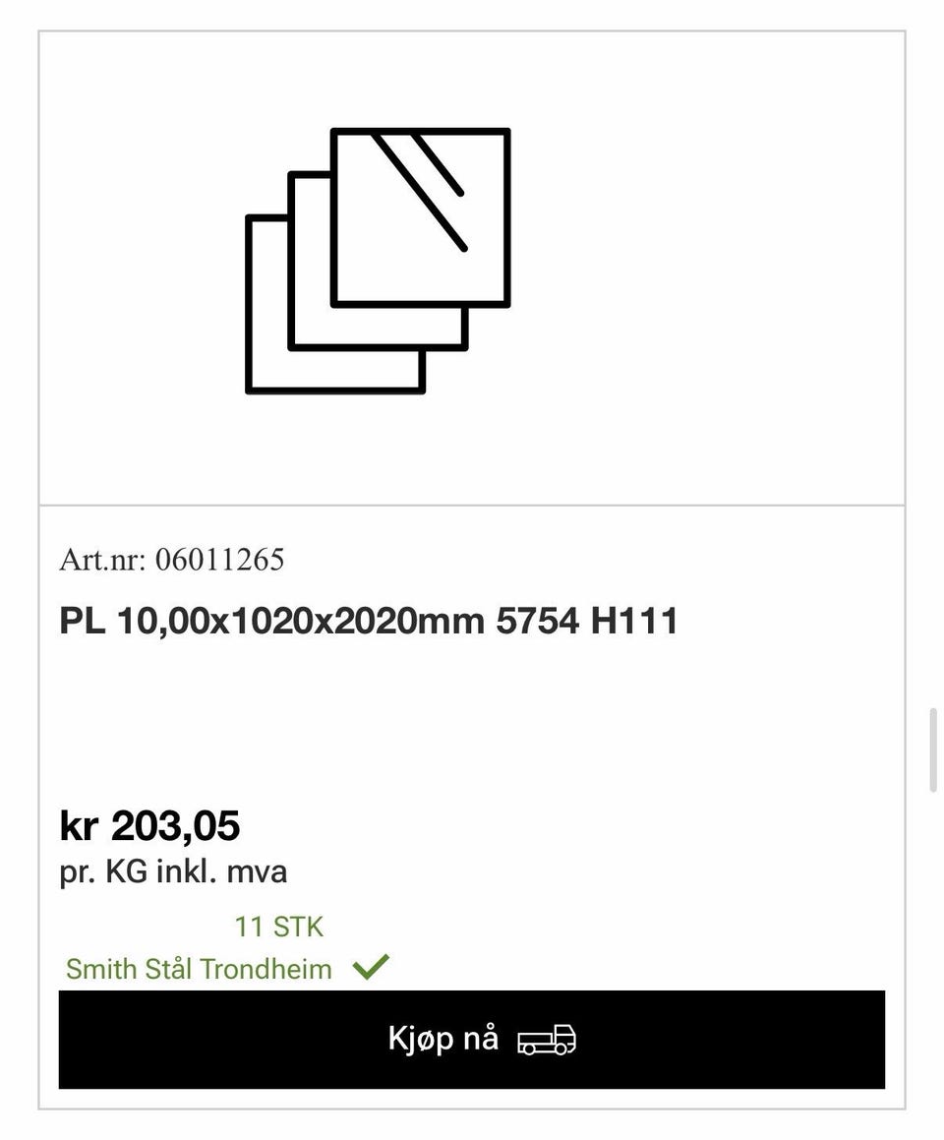Viewport: 944px width, 1140px height.
Task: Click the delivery truck icon
Action: click(547, 1039)
